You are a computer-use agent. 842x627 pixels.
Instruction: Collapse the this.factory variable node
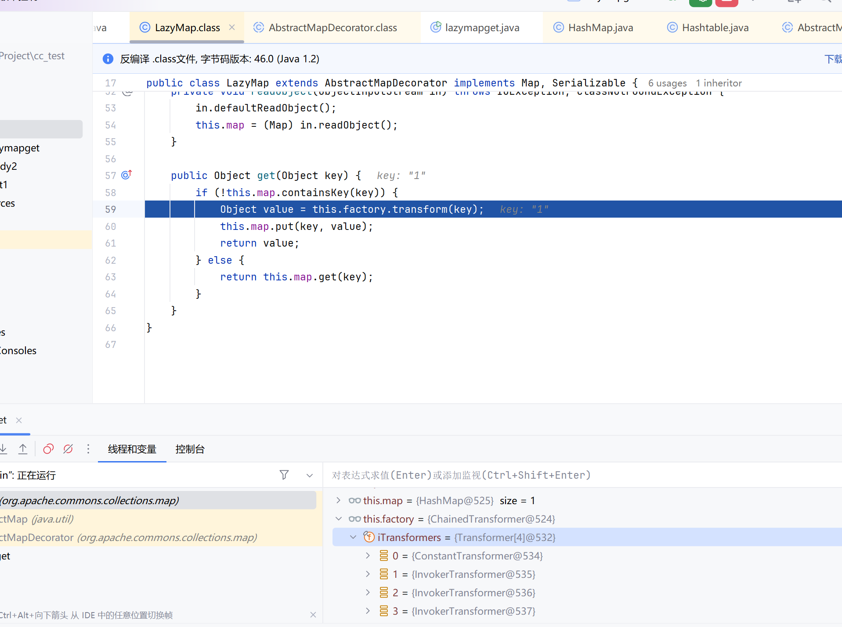(x=339, y=519)
